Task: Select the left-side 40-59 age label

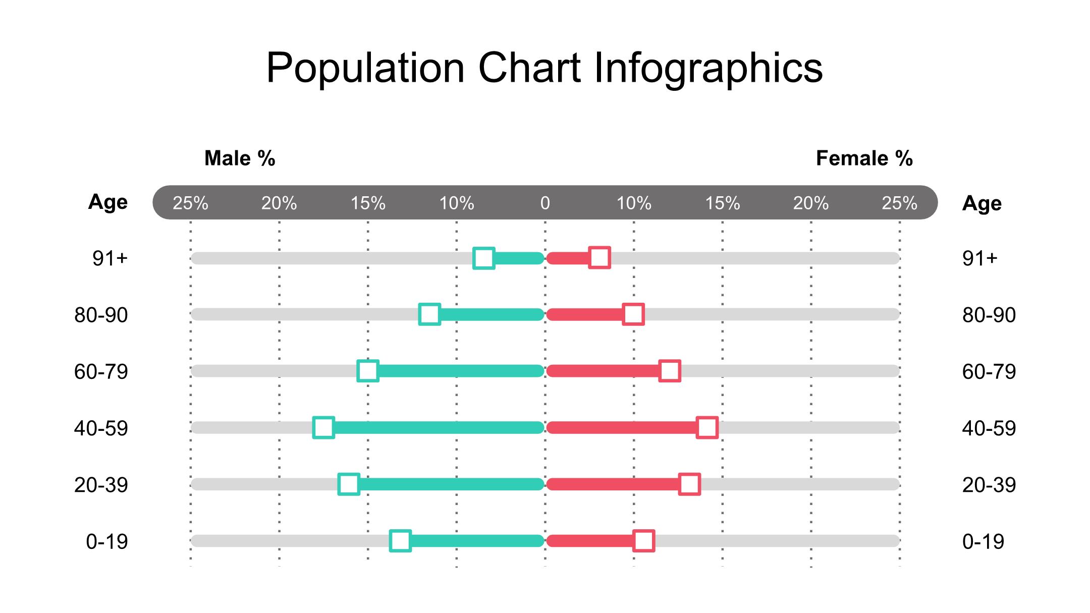Action: (101, 428)
